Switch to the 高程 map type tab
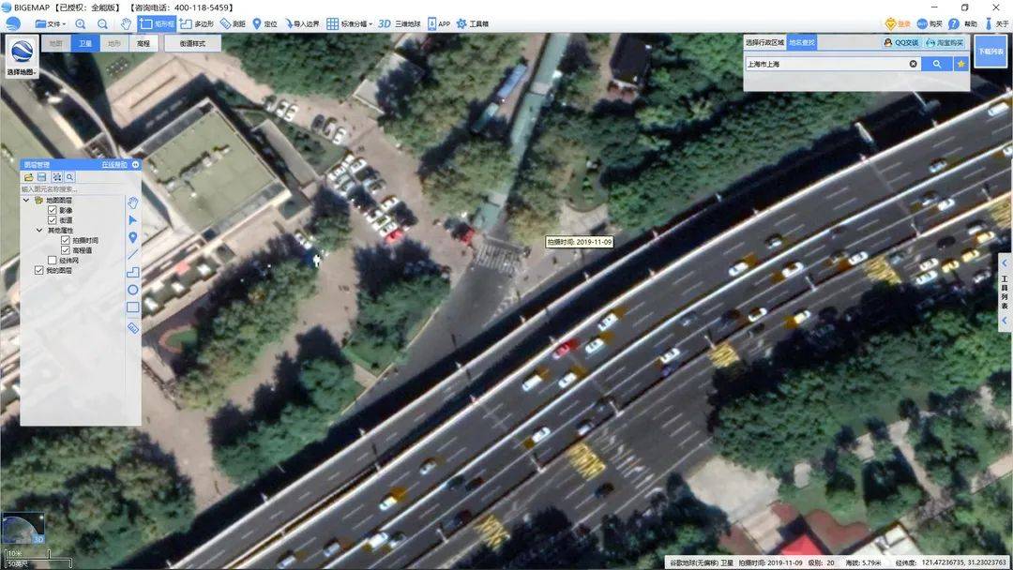This screenshot has width=1013, height=570. click(143, 43)
